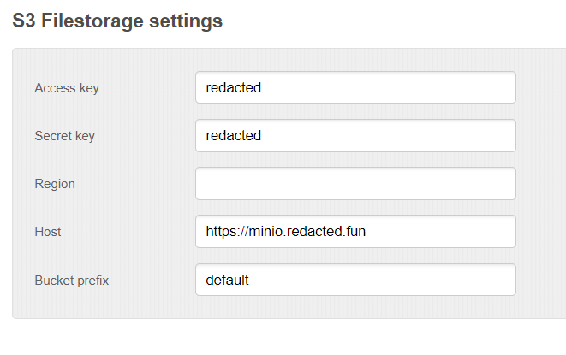566x355 pixels.
Task: Click the "Host" field label
Action: point(48,232)
